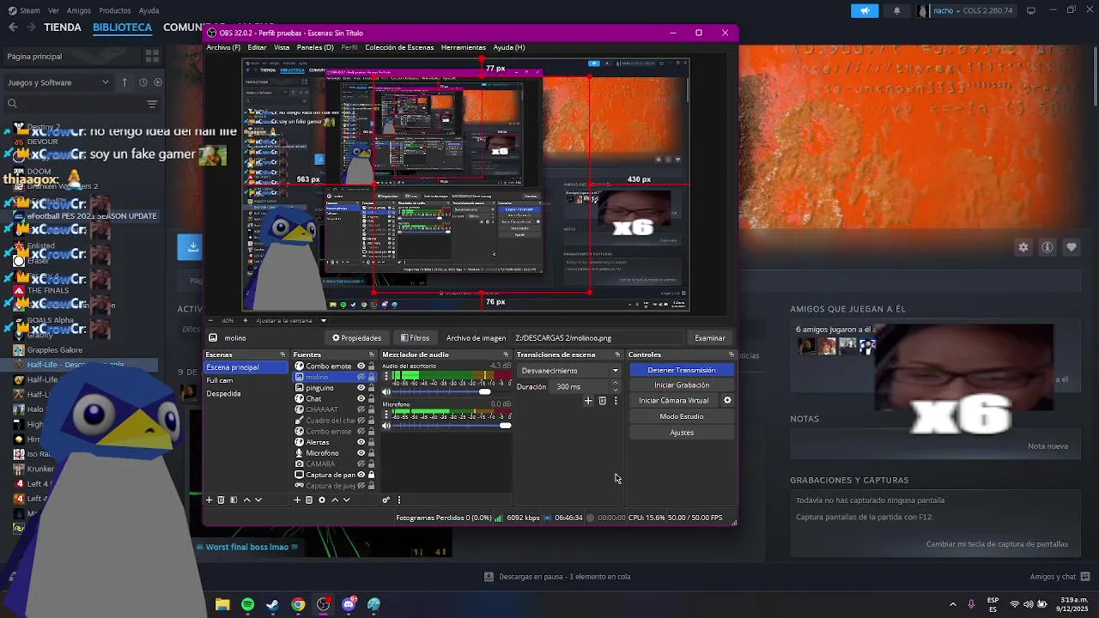The image size is (1099, 618).
Task: Show the molino source with its eye icon
Action: [361, 377]
